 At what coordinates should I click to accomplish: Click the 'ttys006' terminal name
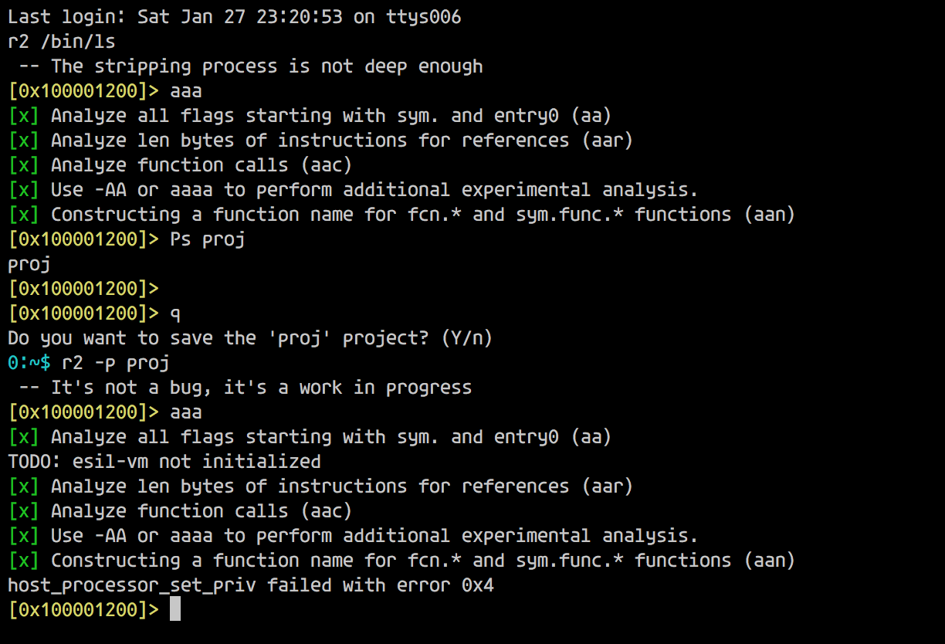(x=424, y=17)
